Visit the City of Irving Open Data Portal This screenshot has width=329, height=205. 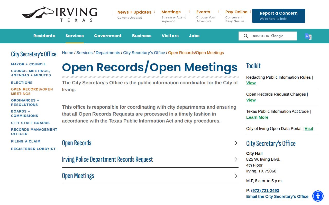[309, 129]
